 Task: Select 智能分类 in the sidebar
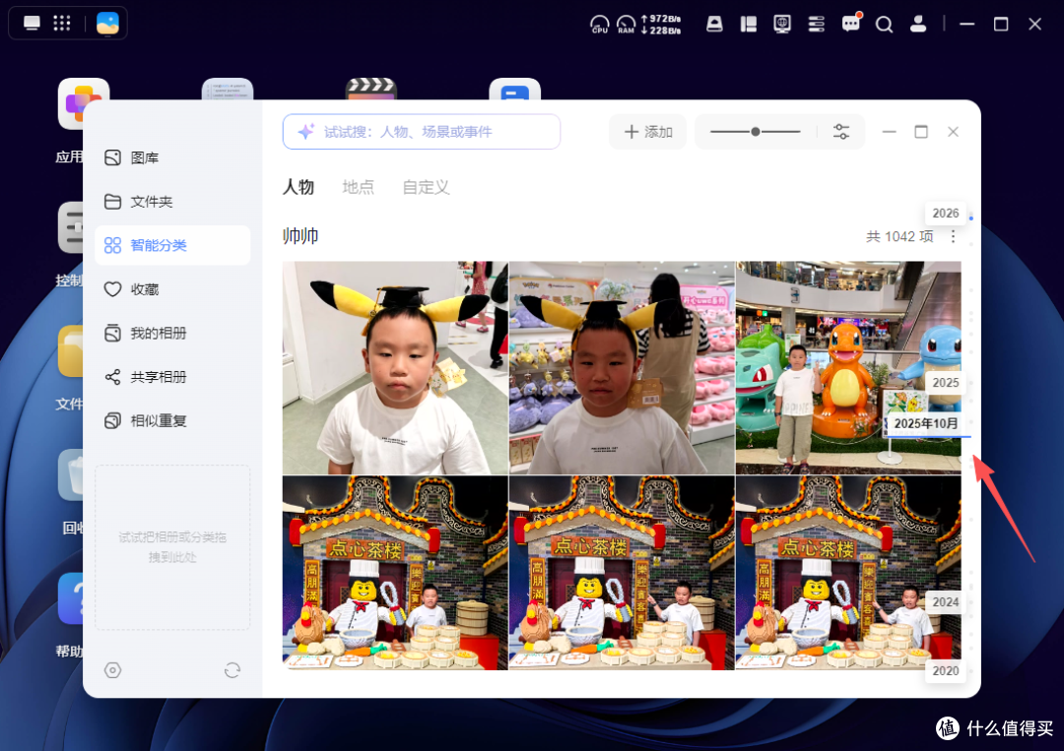click(172, 245)
